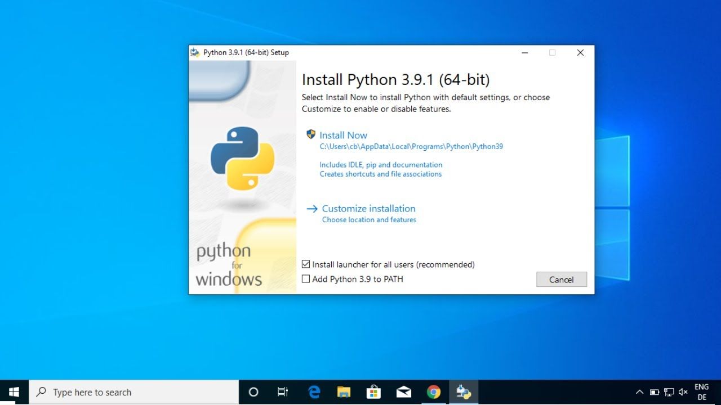The height and width of the screenshot is (405, 721).
Task: Open Task View on the taskbar
Action: (x=283, y=392)
